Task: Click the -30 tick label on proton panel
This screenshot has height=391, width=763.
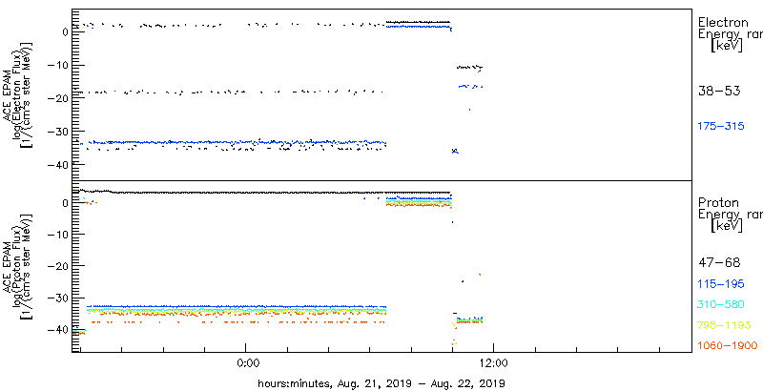Action: 58,298
